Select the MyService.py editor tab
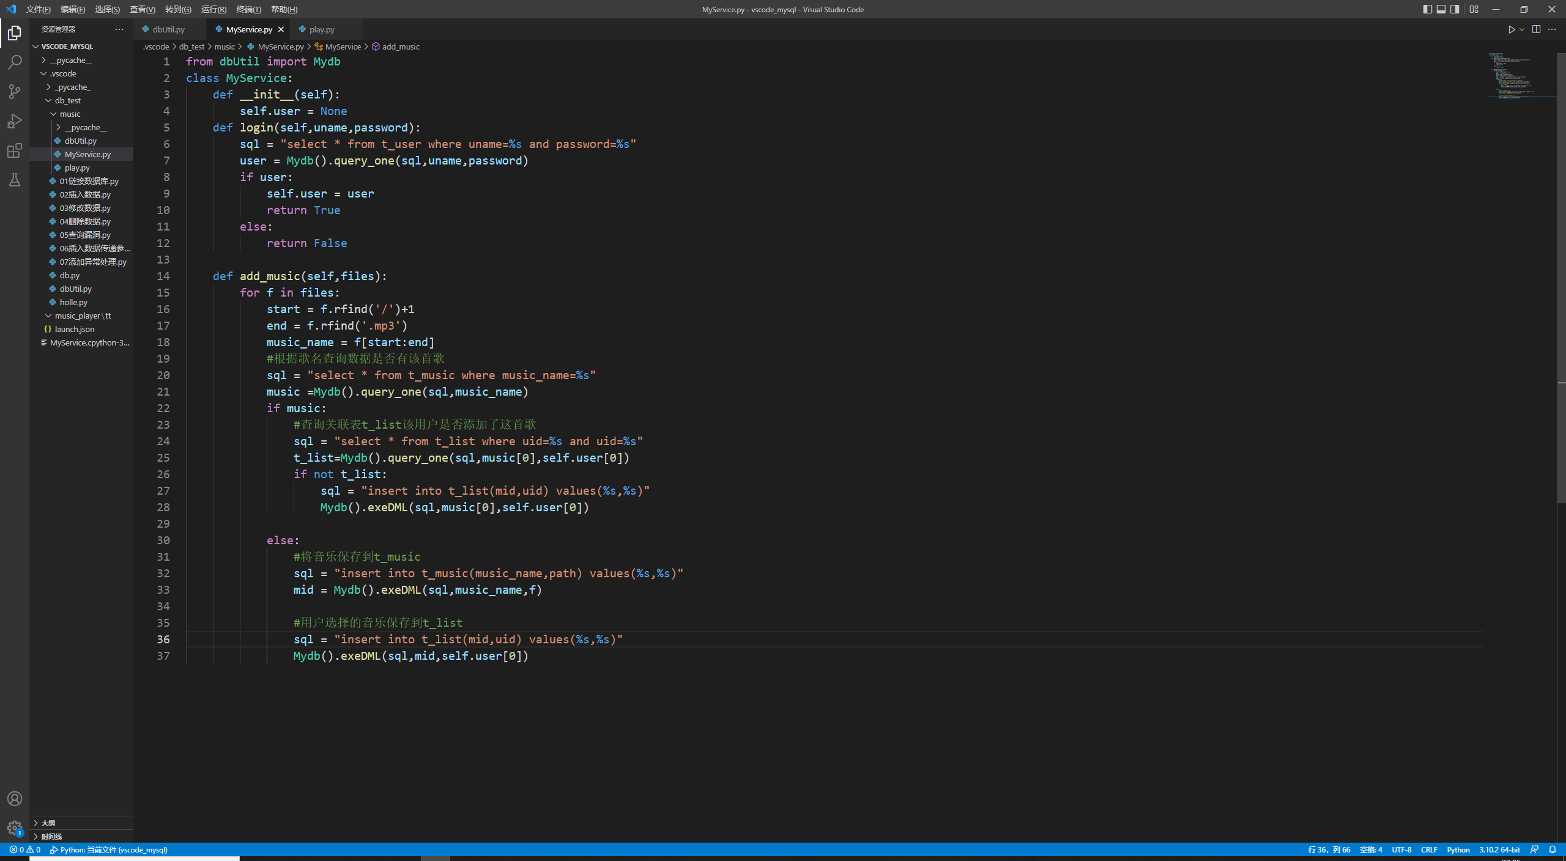This screenshot has width=1566, height=861. click(x=249, y=29)
